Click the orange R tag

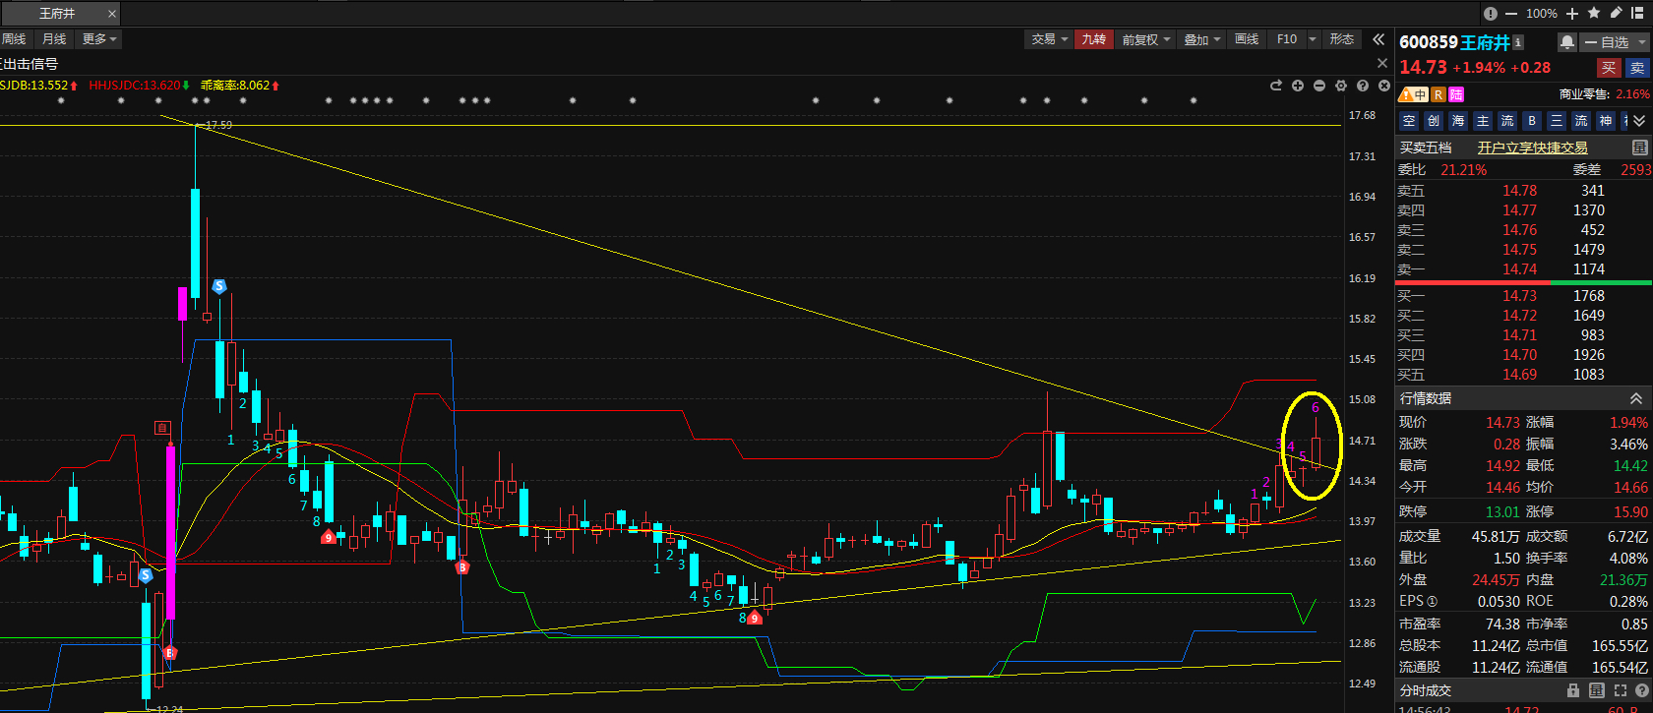[x=1439, y=94]
